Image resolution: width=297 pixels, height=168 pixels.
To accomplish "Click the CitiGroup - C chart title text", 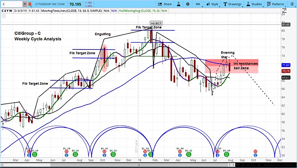I will 27,33.
